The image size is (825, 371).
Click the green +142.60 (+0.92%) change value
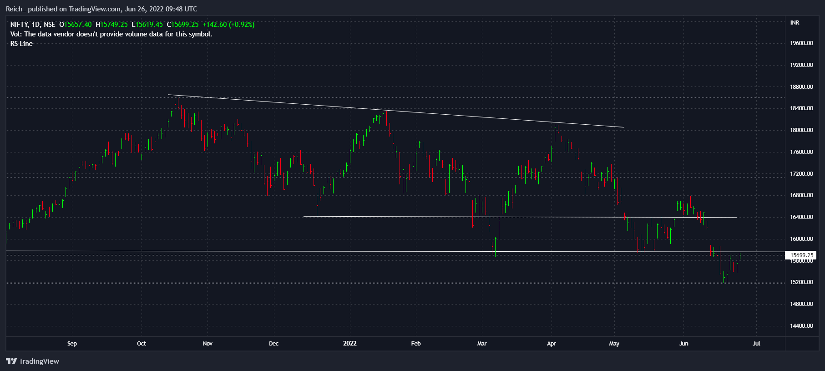pos(228,25)
